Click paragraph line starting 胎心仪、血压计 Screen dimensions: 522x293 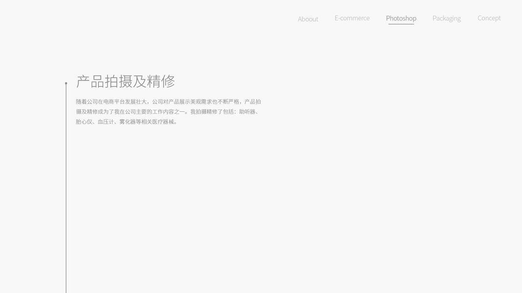[127, 122]
